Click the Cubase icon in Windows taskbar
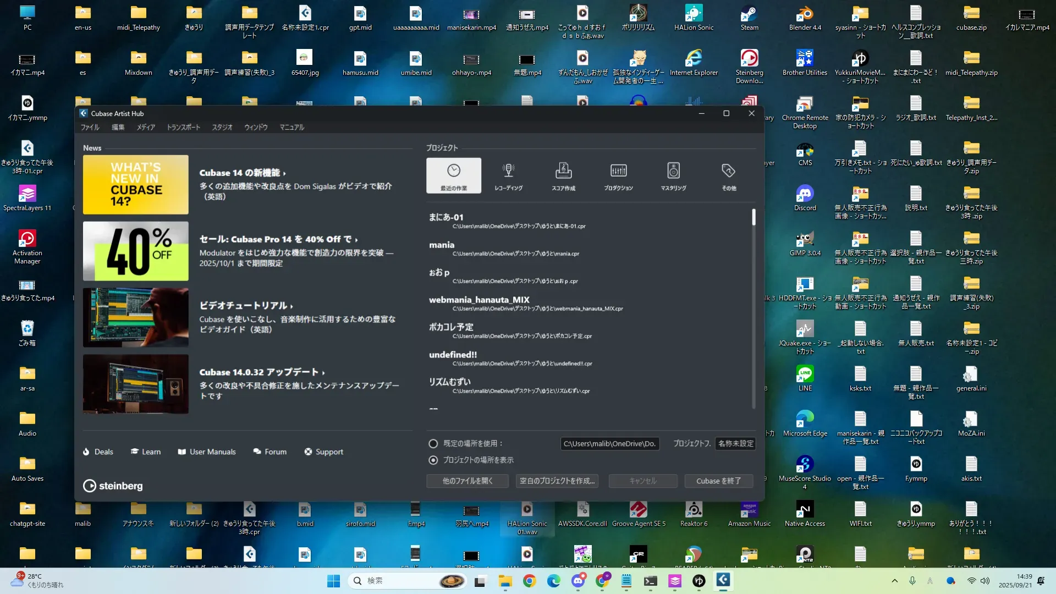This screenshot has height=594, width=1056. (723, 580)
